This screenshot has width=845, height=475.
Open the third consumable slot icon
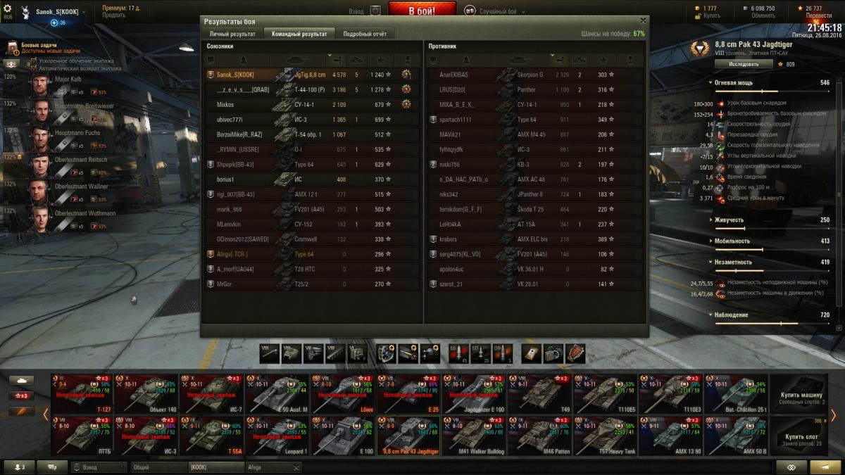coord(575,353)
